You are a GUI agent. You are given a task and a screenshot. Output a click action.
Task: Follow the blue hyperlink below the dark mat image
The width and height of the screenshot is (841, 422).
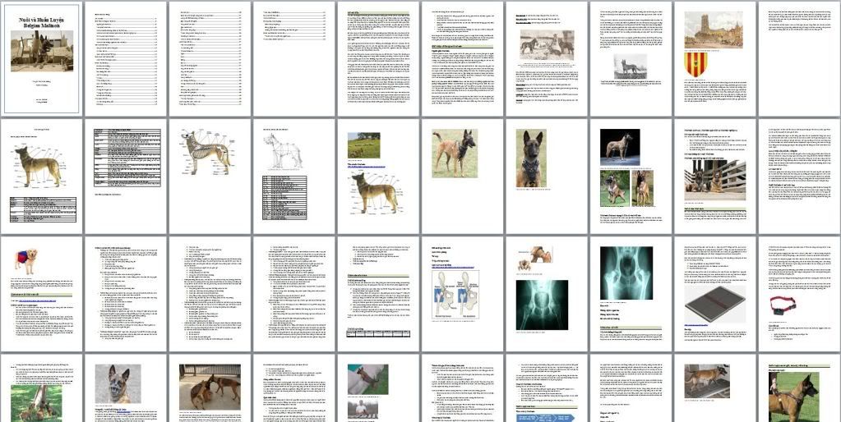[x=696, y=324]
